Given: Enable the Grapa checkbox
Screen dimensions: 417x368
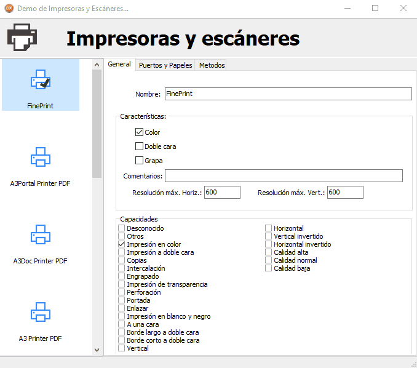Looking at the screenshot, I should (x=139, y=160).
